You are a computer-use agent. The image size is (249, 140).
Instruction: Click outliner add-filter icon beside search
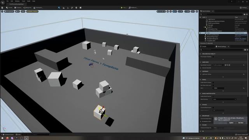click(x=244, y=14)
